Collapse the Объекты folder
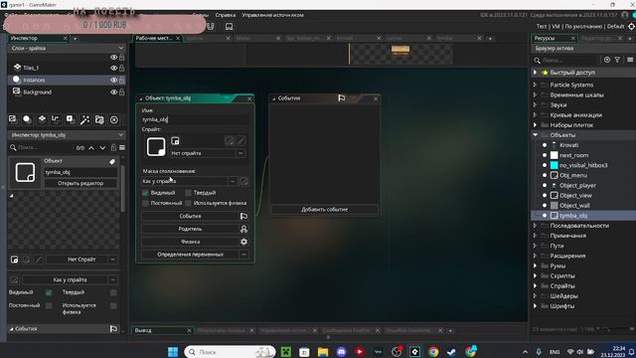 point(535,135)
